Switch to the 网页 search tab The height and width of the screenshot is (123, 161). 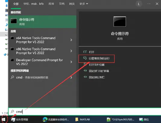click(72, 4)
